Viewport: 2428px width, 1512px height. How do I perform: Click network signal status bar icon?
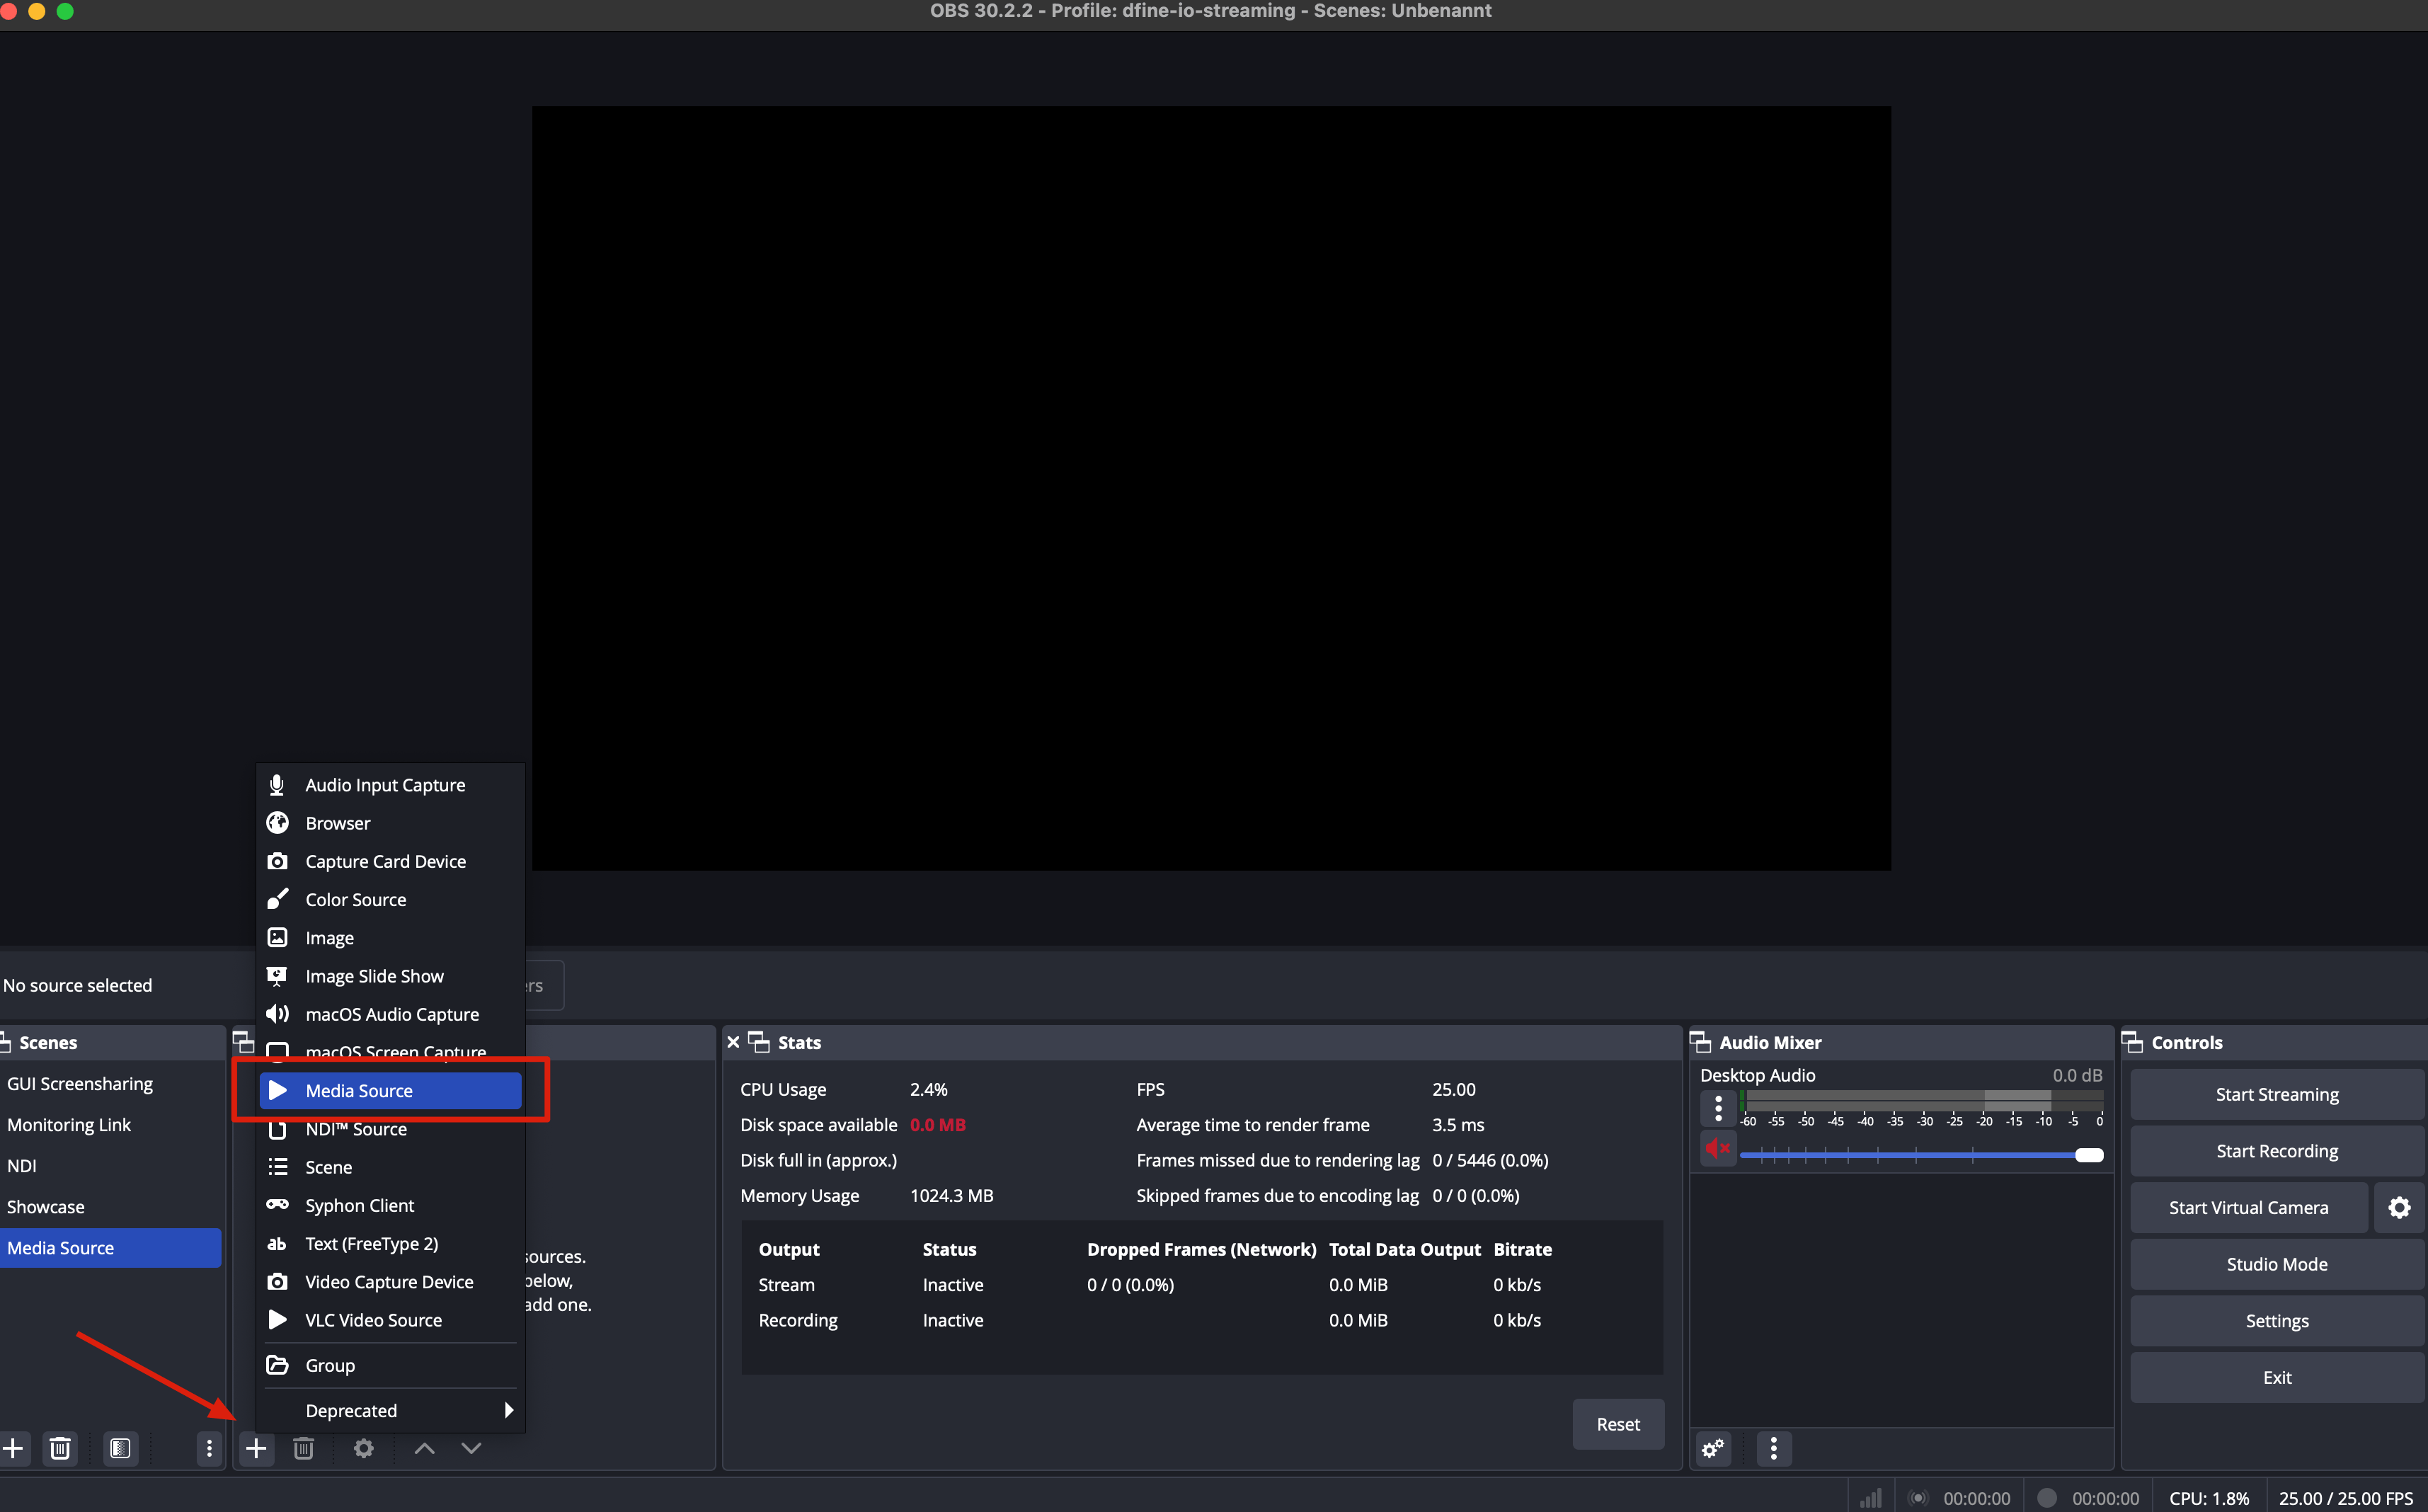pyautogui.click(x=1870, y=1498)
